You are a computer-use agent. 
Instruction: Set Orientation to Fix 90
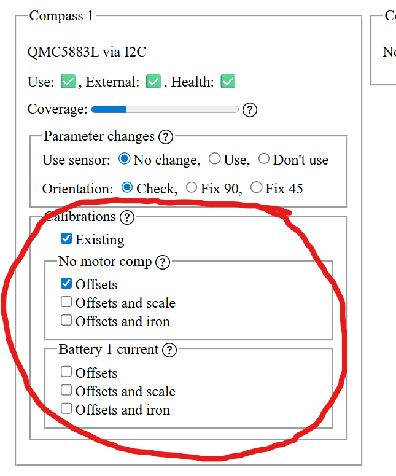192,188
